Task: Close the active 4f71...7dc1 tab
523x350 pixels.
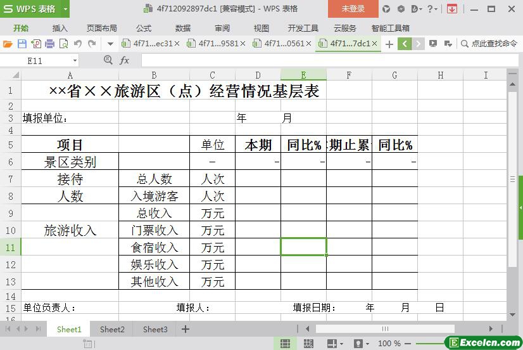Action: pyautogui.click(x=375, y=44)
